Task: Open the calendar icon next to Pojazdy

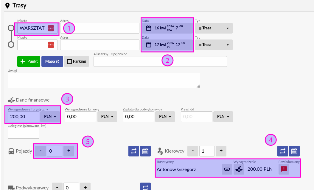Action: [x=145, y=151]
